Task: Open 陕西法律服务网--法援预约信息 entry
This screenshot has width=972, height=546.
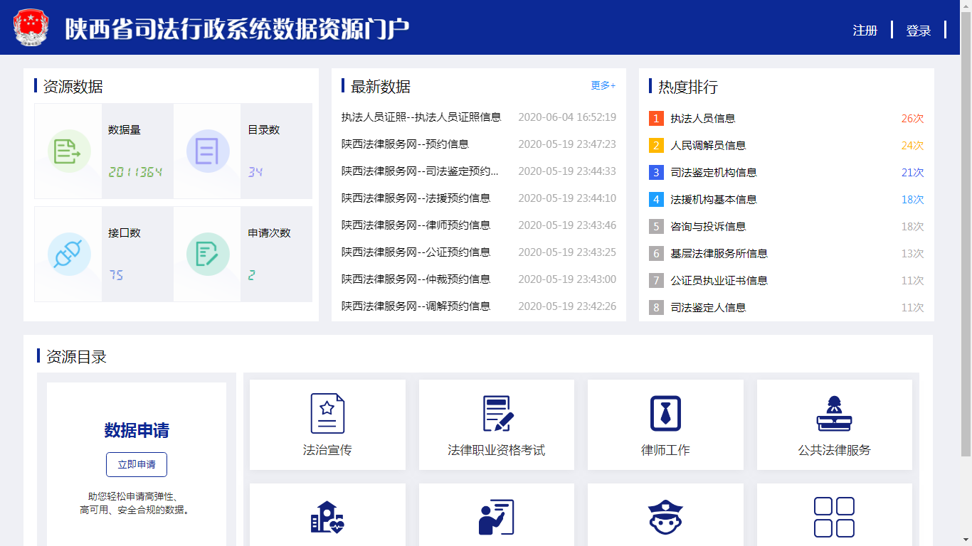Action: click(x=416, y=198)
